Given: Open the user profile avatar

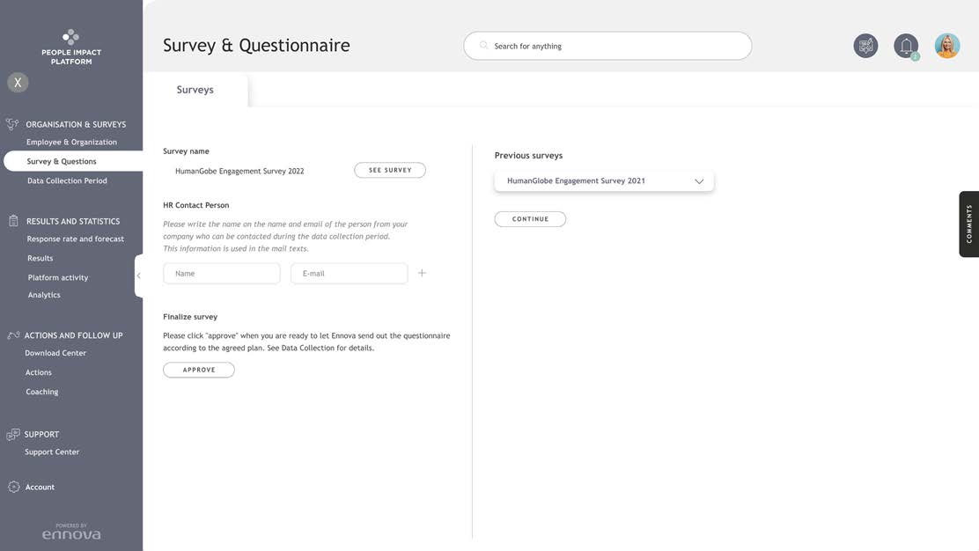Looking at the screenshot, I should tap(947, 46).
